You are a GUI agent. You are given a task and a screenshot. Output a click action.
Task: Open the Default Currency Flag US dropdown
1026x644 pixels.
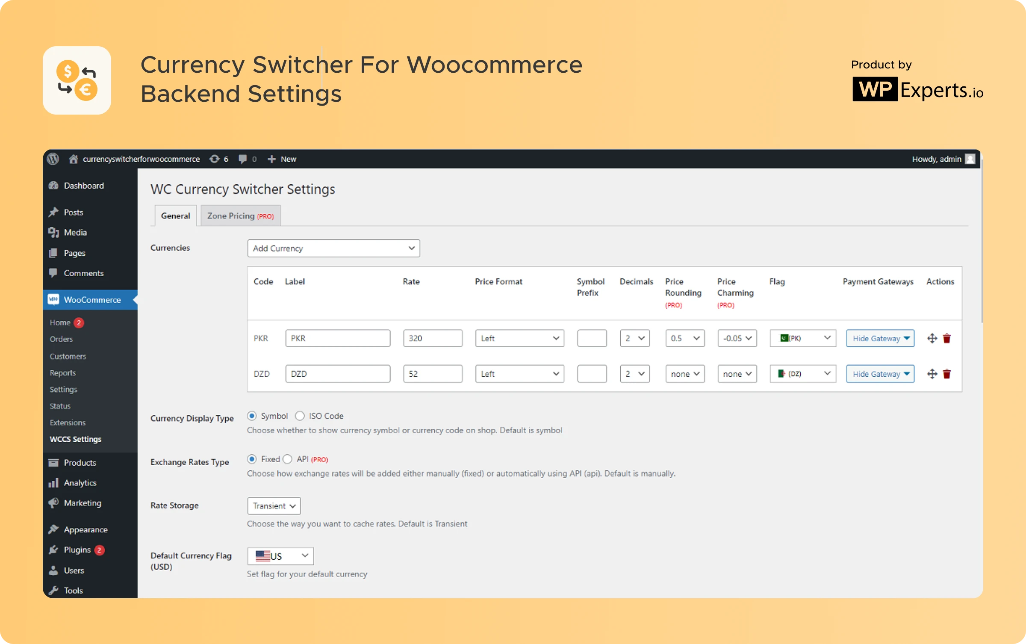280,556
